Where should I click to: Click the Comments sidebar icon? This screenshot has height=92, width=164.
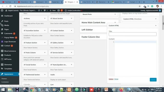tap(2, 33)
